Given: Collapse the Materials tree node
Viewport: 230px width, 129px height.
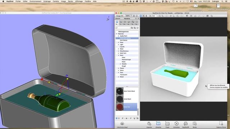Looking at the screenshot, I should coord(117,34).
